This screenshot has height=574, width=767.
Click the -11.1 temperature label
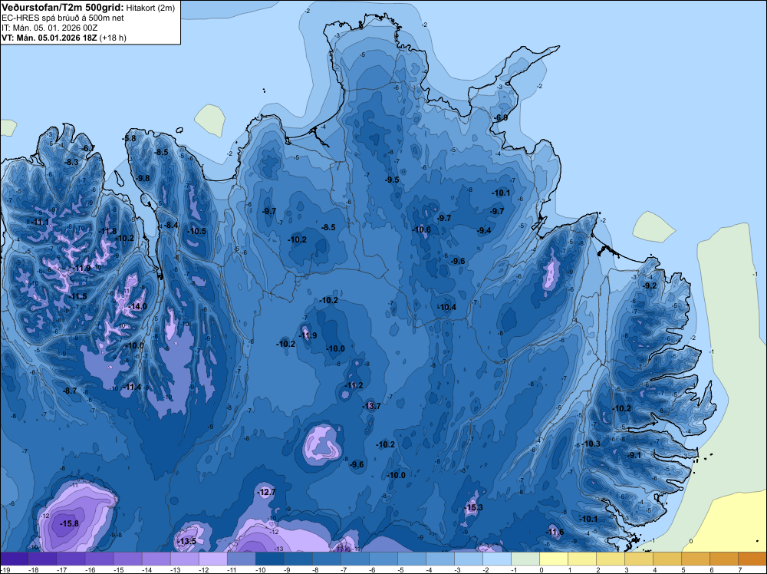point(41,223)
